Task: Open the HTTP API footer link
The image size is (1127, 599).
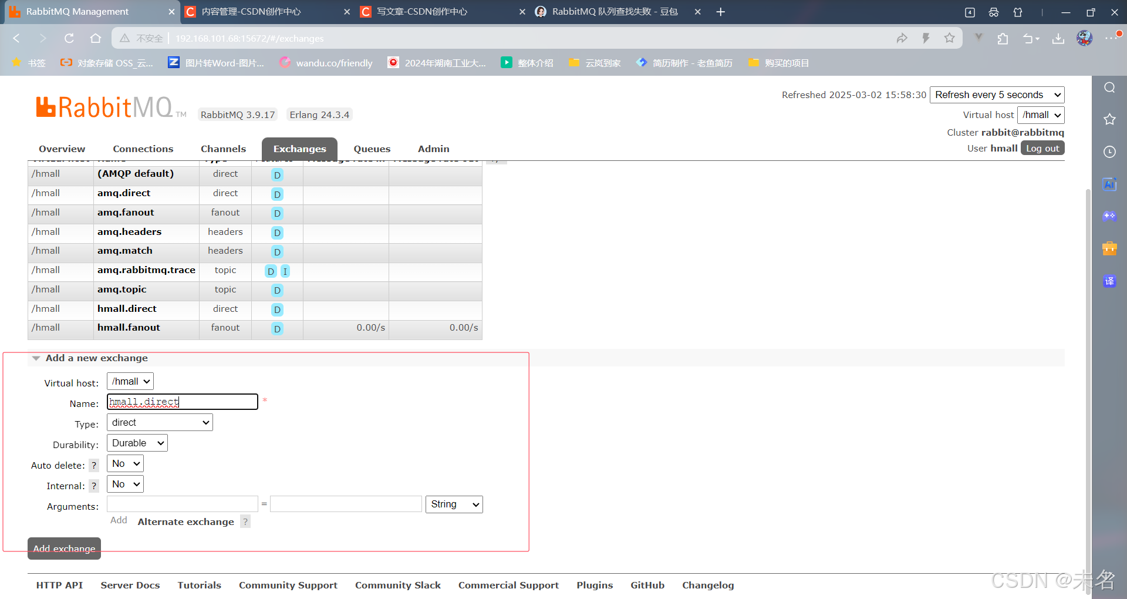Action: [59, 585]
